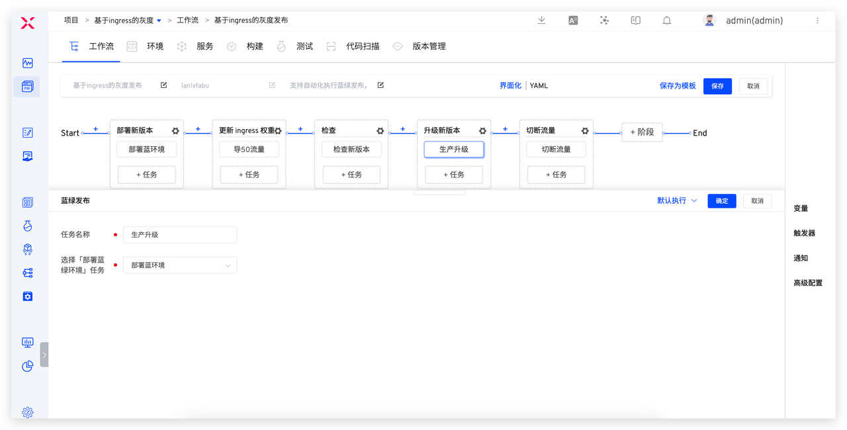
Task: Click the 任务名称 input field
Action: tap(180, 235)
